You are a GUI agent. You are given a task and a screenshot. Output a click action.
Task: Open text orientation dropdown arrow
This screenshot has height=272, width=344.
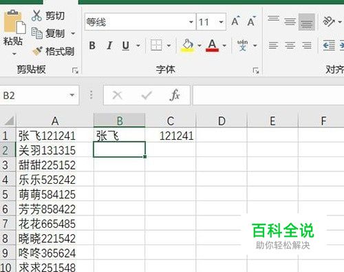340,22
